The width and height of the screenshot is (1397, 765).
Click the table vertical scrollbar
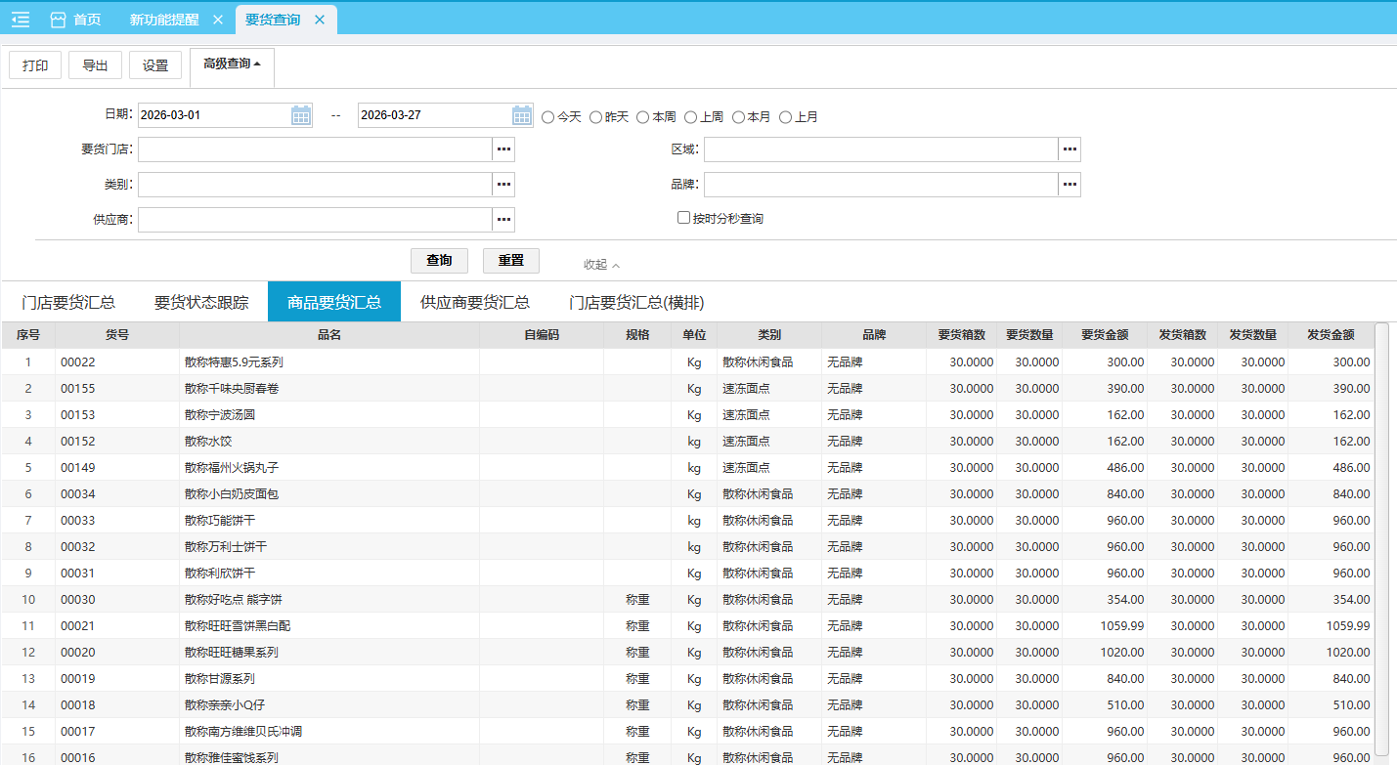coord(1381,537)
